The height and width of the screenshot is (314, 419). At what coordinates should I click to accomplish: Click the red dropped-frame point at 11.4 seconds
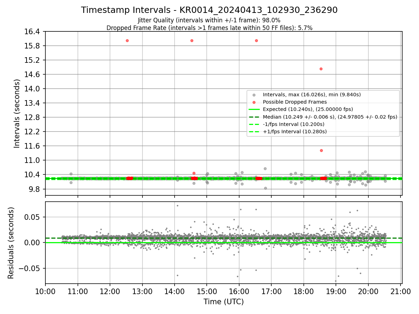point(321,150)
